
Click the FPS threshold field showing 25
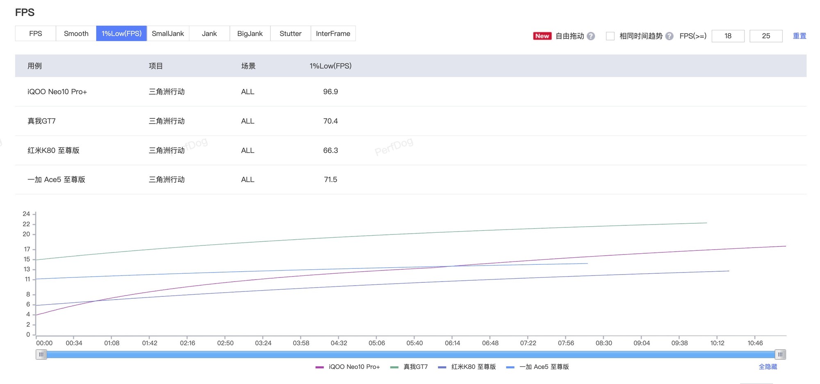point(765,36)
